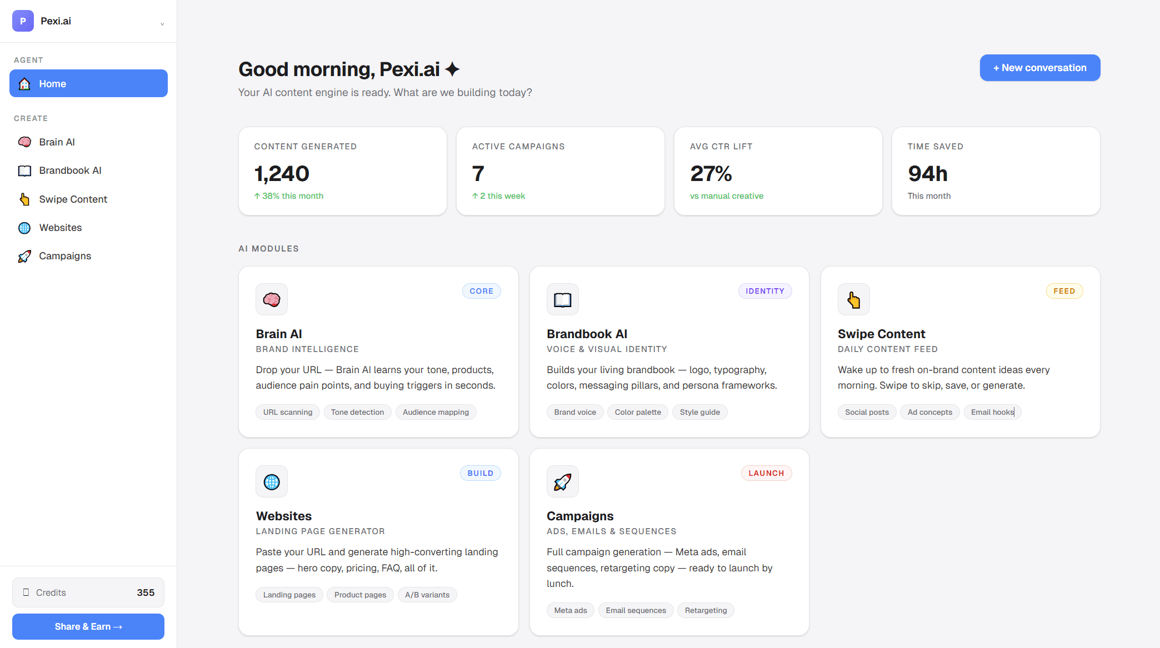This screenshot has width=1160, height=648.
Task: Expand the Pexi.ai workspace dropdown chevron
Action: pyautogui.click(x=162, y=24)
